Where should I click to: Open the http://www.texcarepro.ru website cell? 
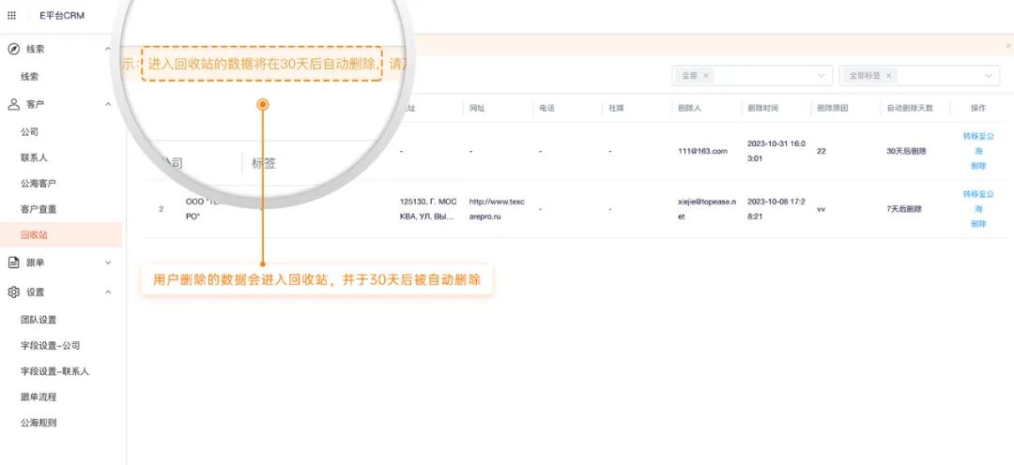[x=497, y=209]
